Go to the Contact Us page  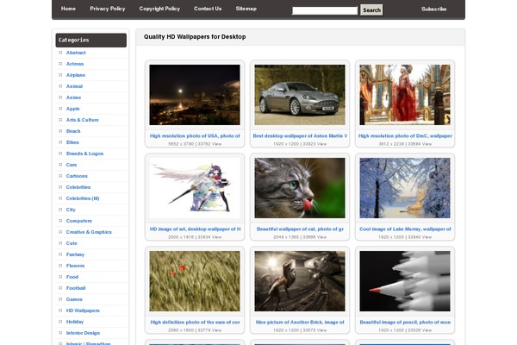[208, 9]
